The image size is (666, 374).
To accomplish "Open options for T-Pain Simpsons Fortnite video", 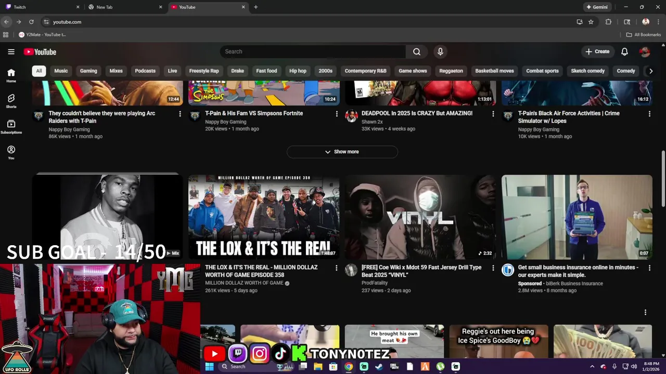I will click(x=337, y=114).
